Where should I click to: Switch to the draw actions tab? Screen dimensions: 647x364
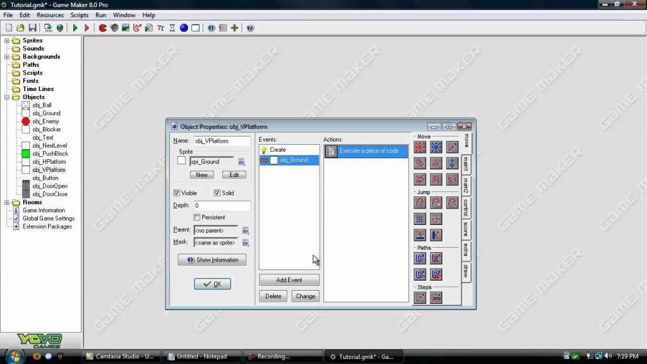[x=466, y=271]
